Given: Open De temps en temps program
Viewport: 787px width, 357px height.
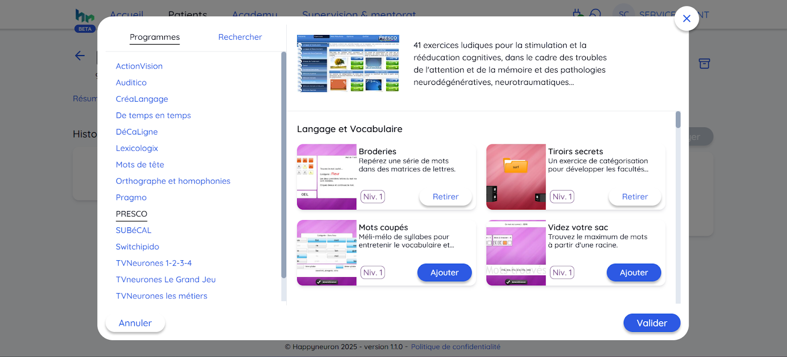Looking at the screenshot, I should [x=153, y=115].
